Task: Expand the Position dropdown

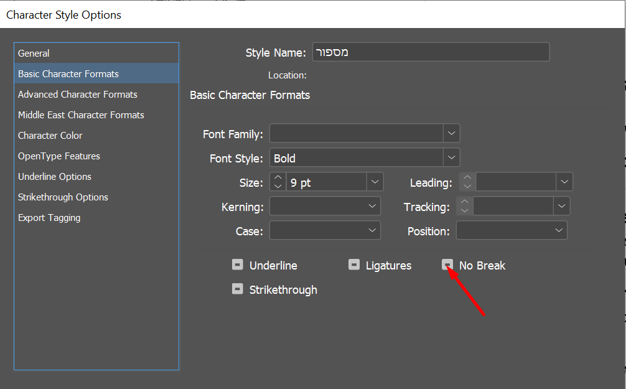Action: 559,230
